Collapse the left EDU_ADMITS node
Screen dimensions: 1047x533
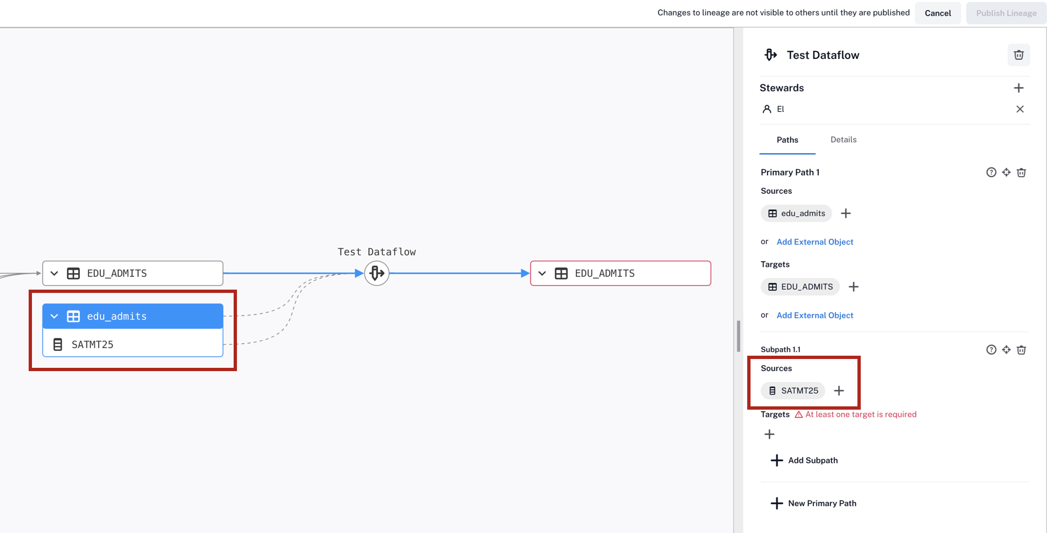54,273
